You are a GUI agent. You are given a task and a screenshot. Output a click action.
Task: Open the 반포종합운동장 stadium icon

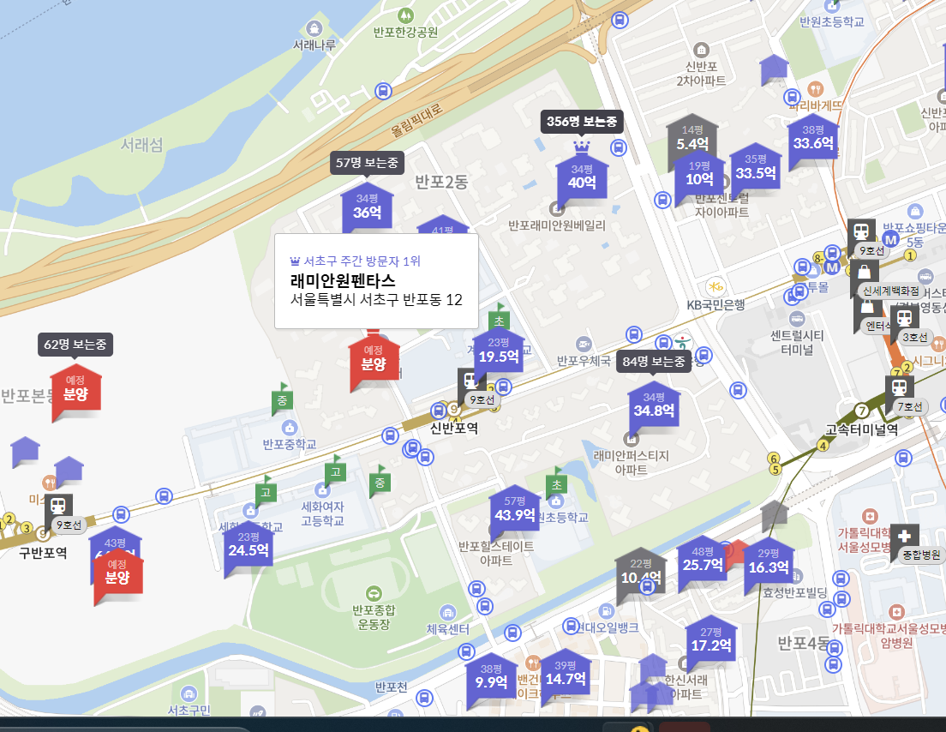pos(374,593)
